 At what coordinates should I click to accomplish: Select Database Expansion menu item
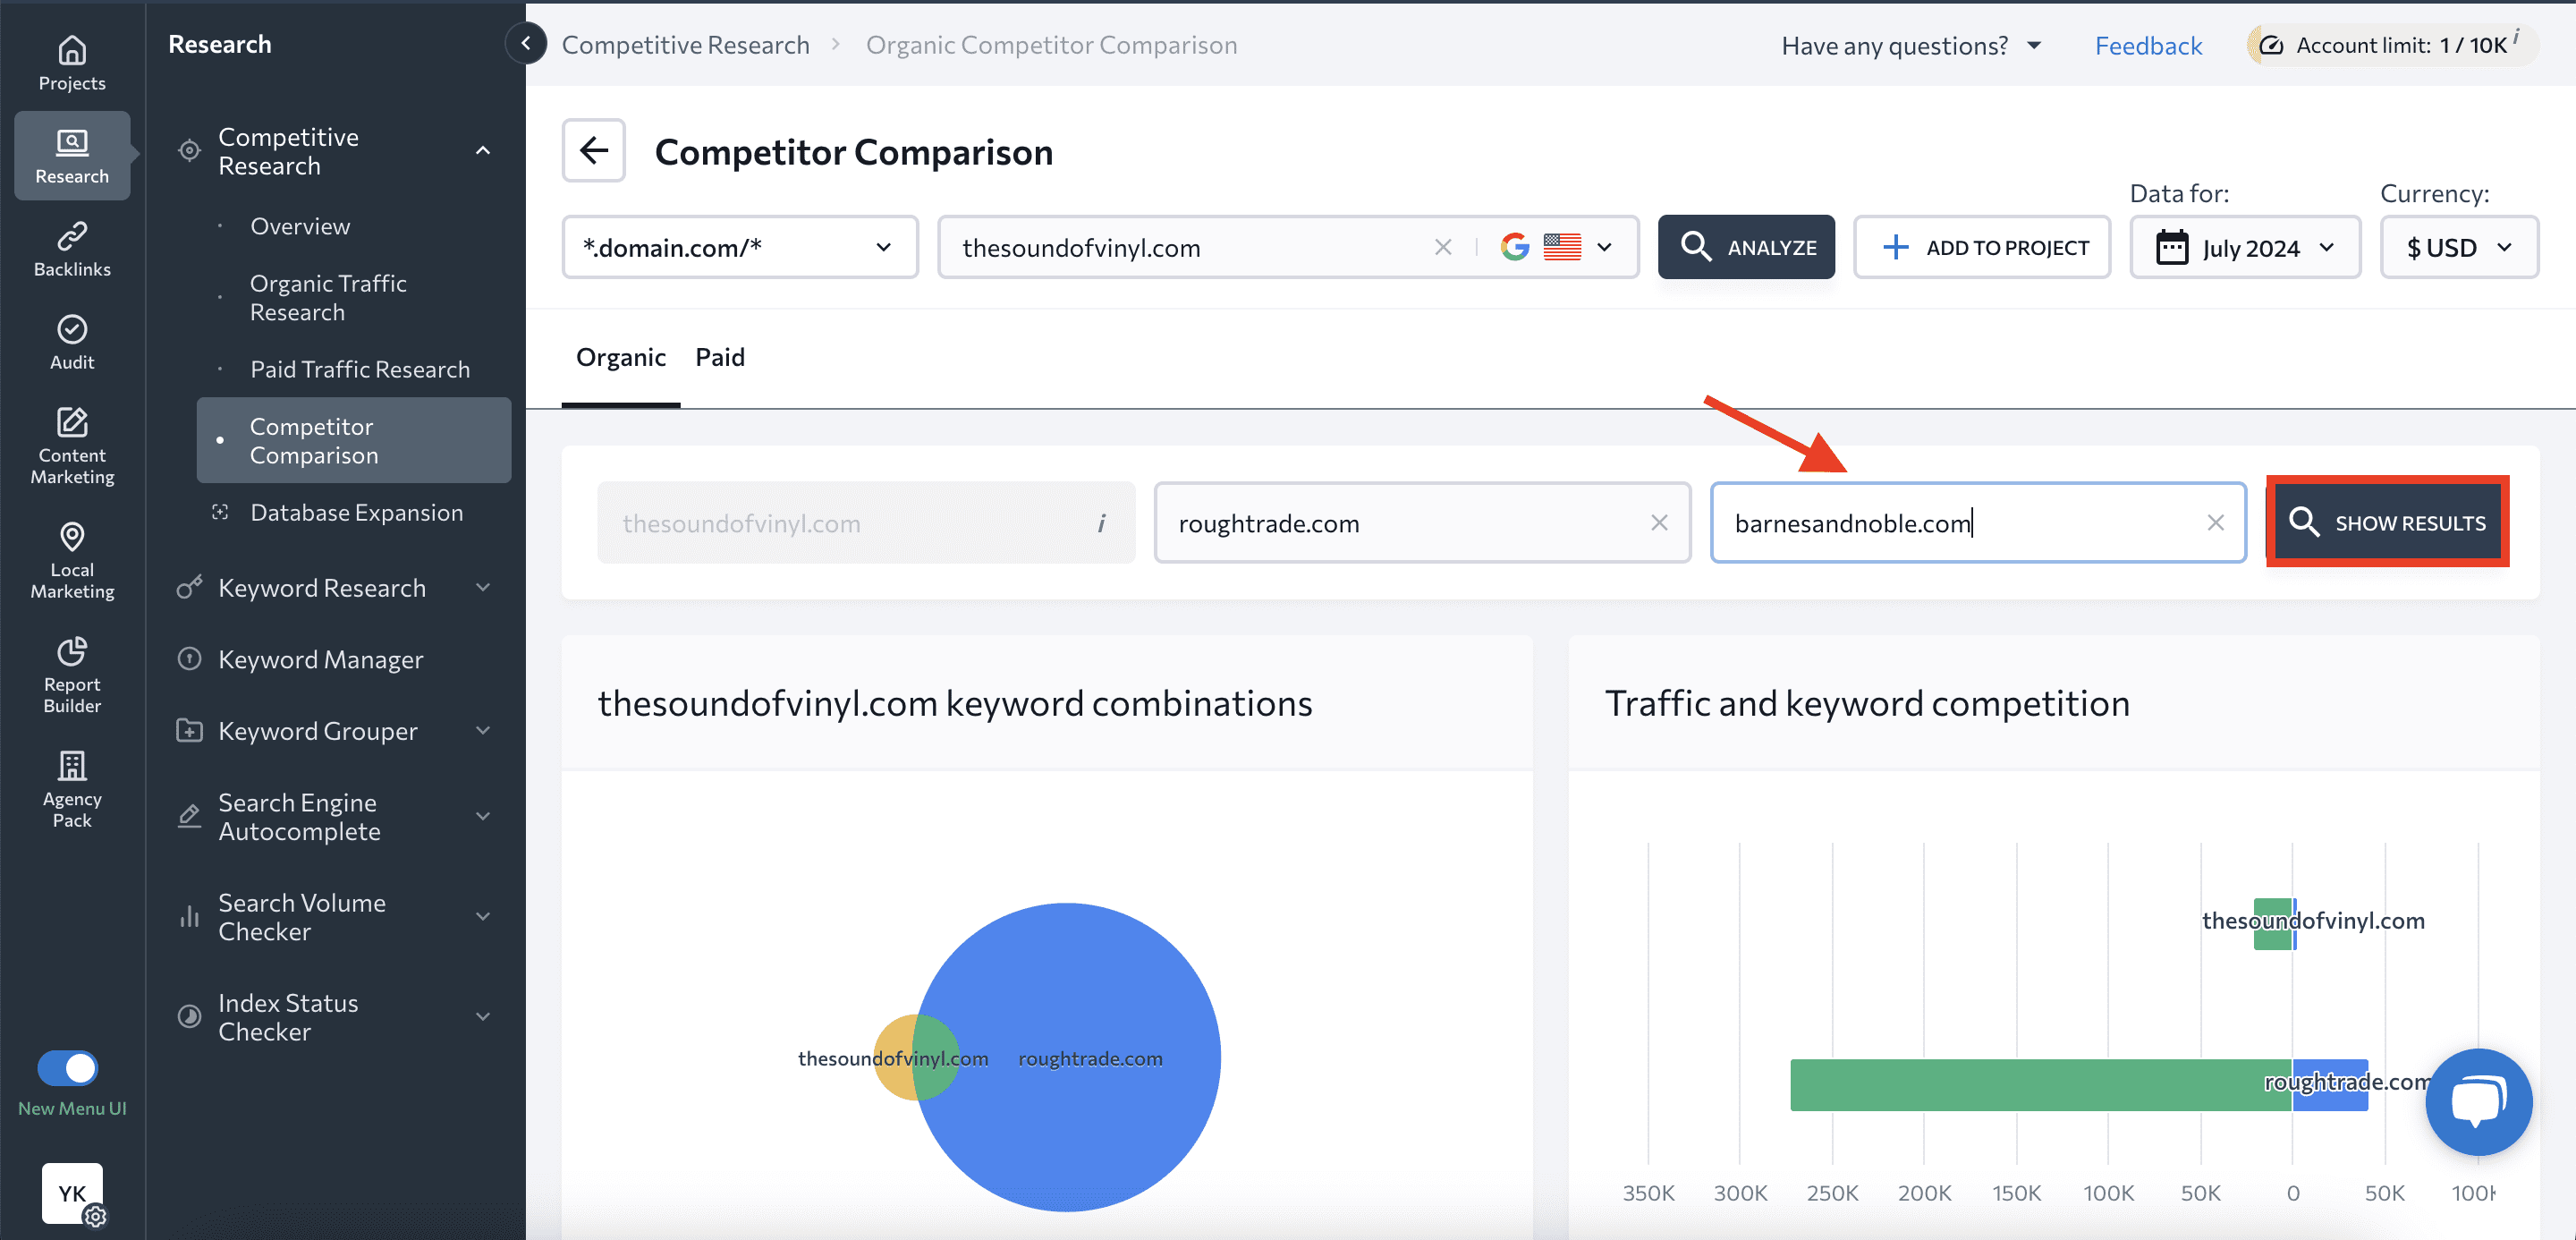point(355,512)
